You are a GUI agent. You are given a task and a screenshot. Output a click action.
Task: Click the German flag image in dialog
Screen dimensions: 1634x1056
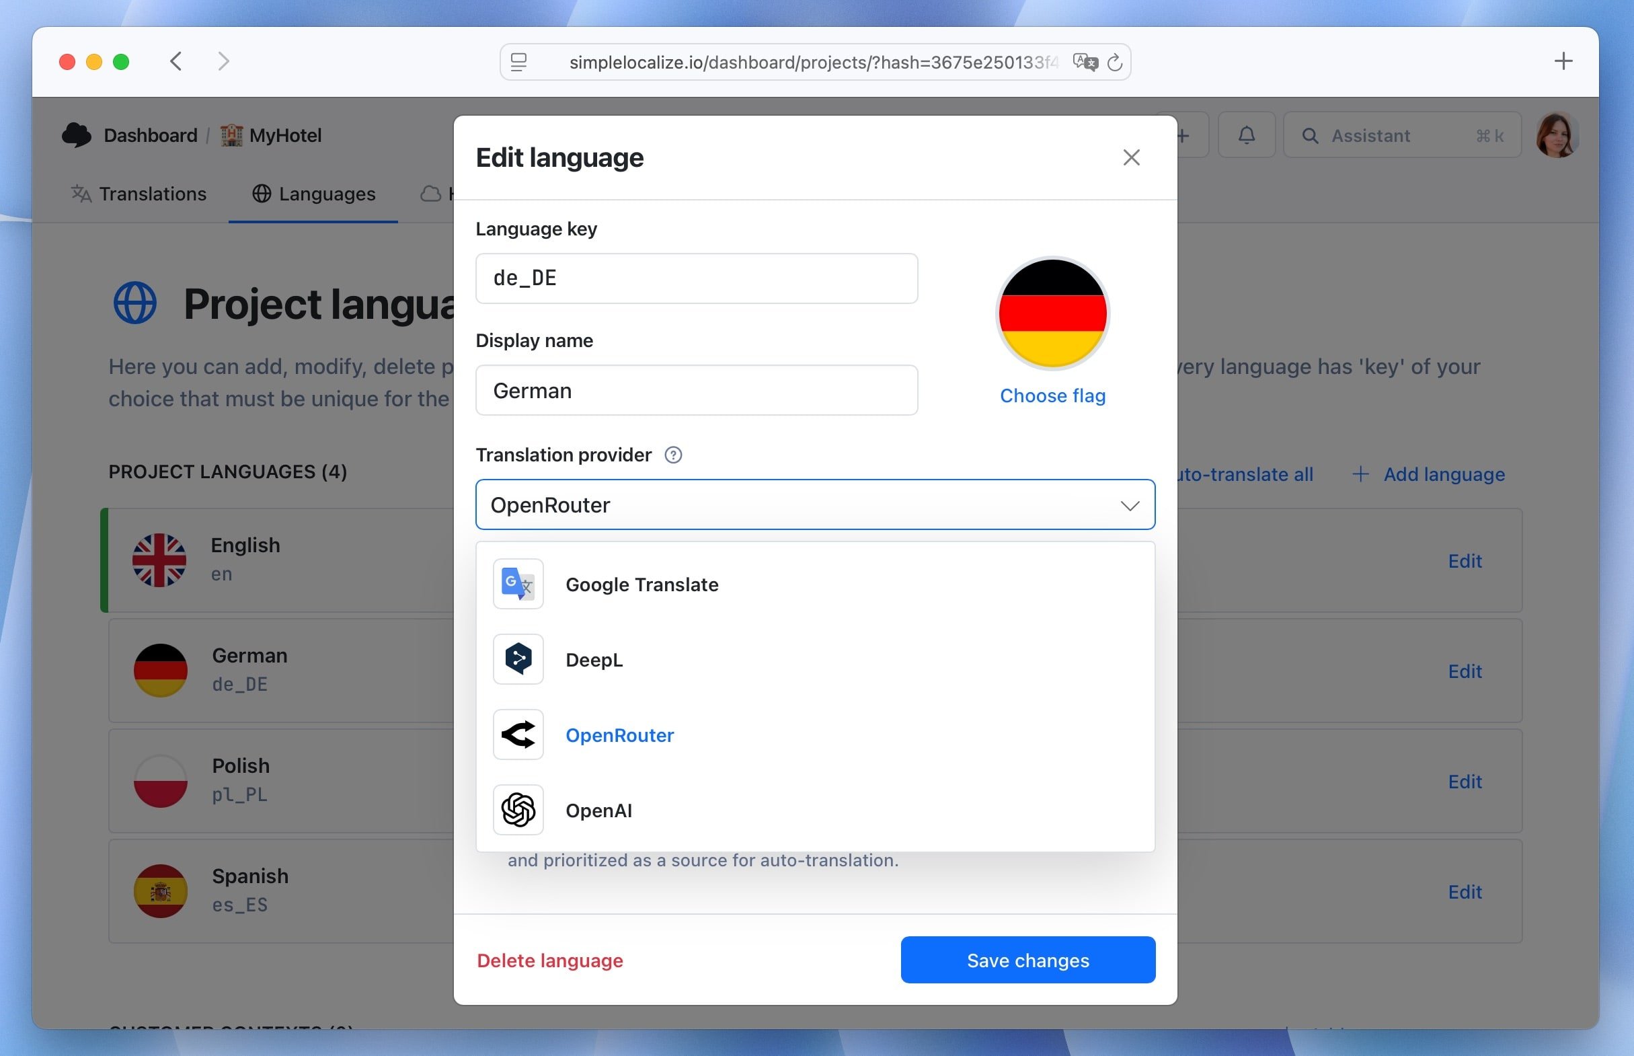[1052, 313]
